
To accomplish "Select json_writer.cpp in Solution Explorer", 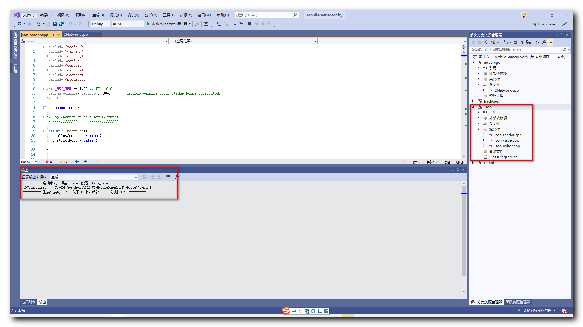I will tap(507, 146).
